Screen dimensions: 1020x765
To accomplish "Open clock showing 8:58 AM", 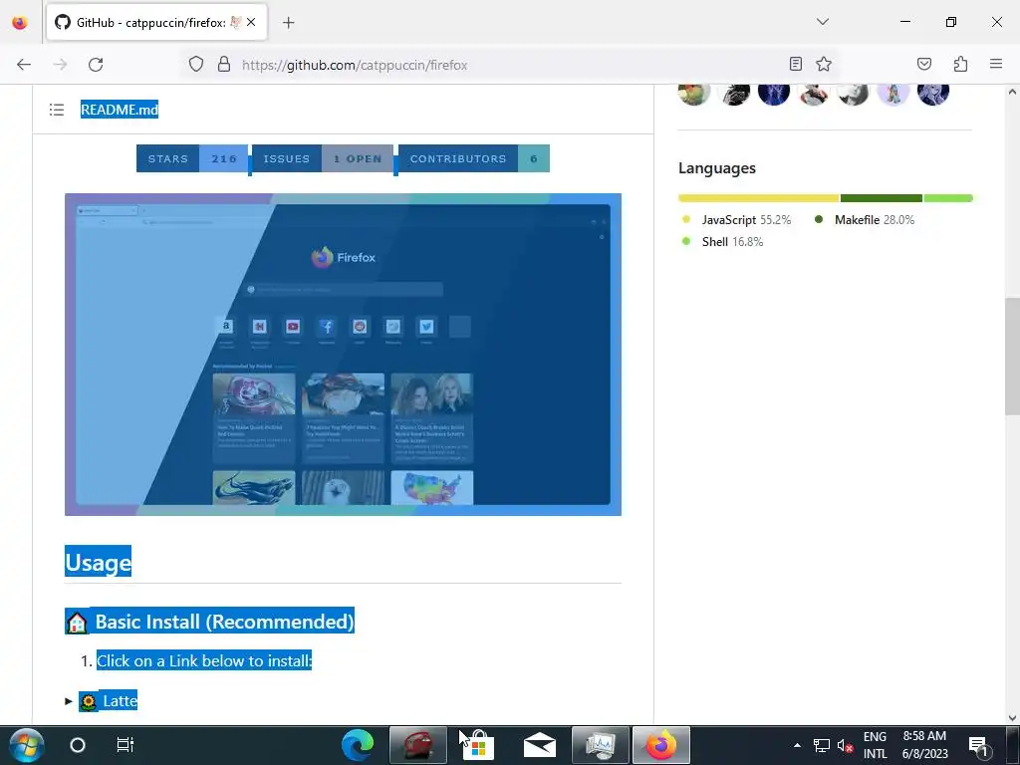I will pos(924,745).
